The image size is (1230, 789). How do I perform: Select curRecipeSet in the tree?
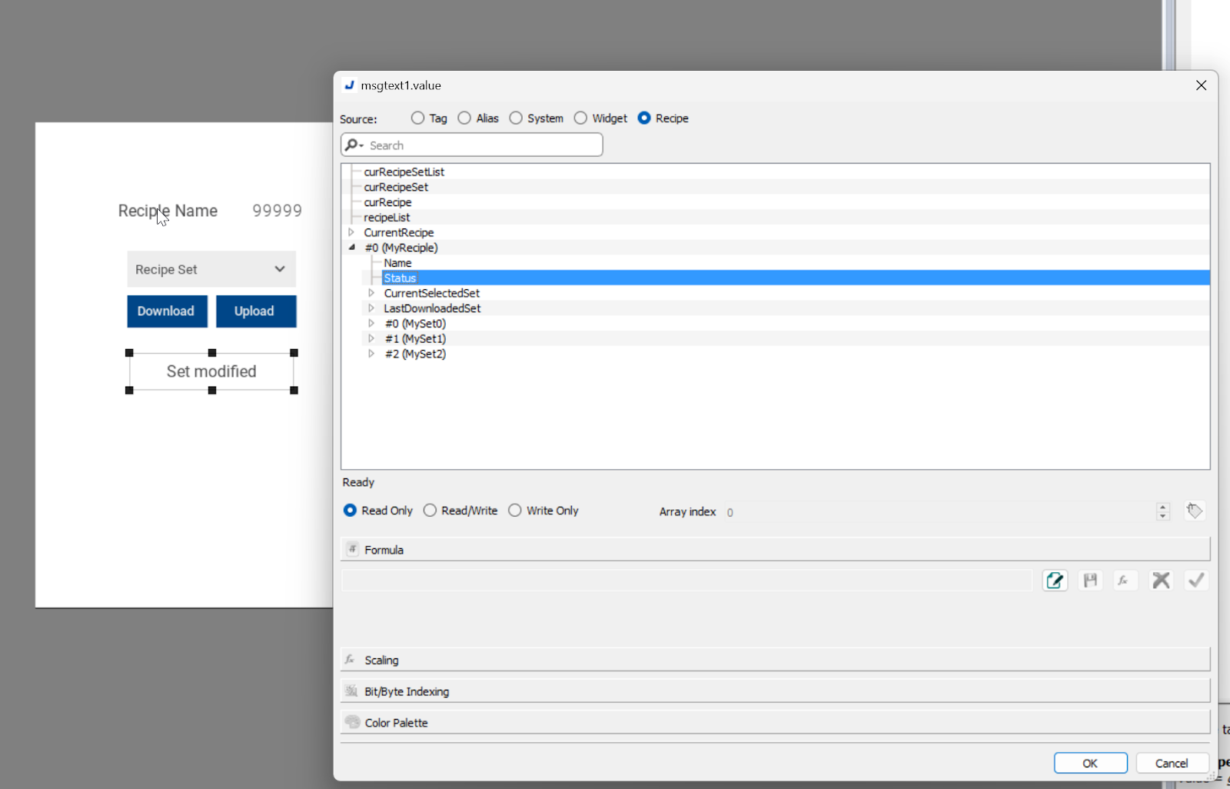coord(396,187)
